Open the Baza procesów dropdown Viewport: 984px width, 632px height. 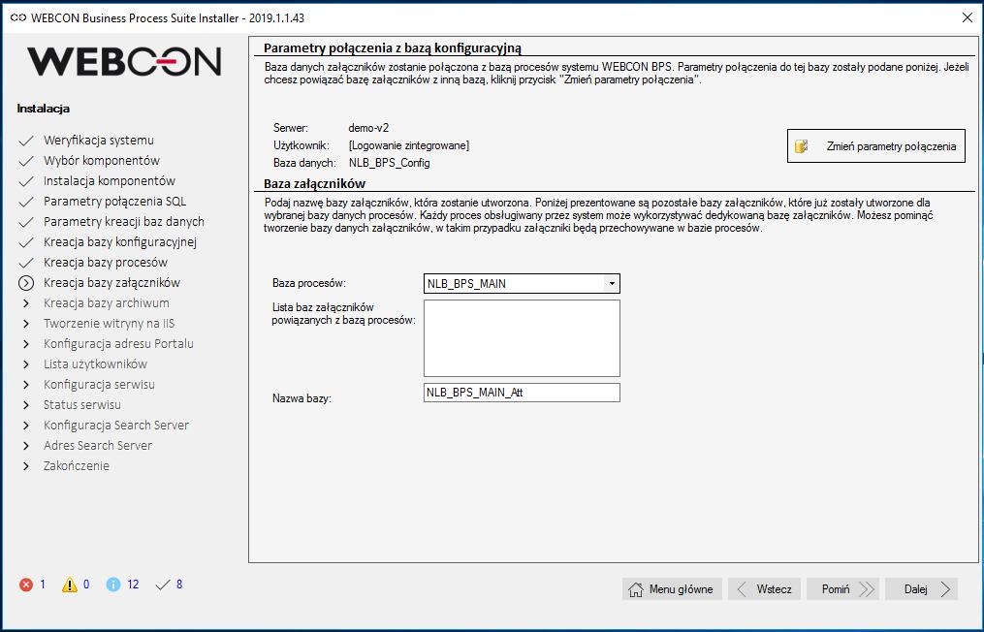pos(611,284)
